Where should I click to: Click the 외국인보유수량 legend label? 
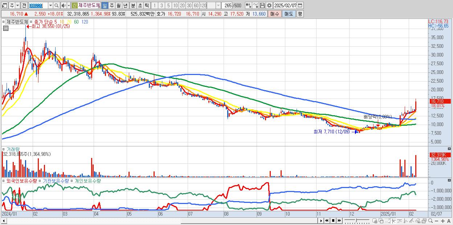22,180
